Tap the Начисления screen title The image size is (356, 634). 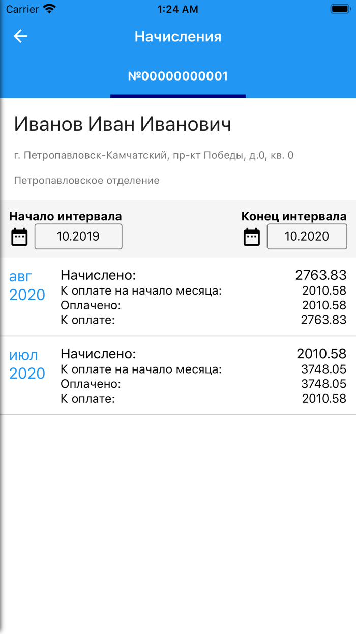click(x=177, y=36)
